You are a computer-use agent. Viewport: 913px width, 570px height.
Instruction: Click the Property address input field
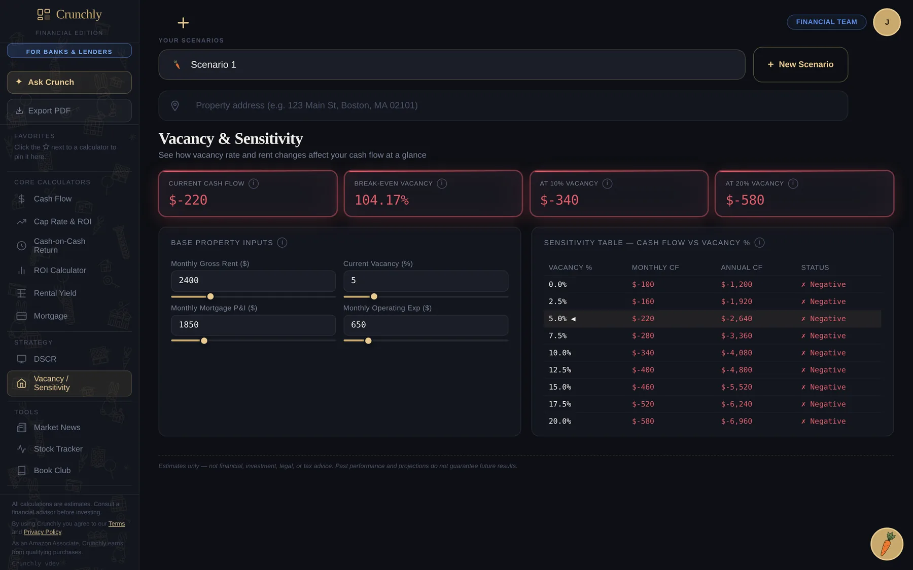click(503, 105)
